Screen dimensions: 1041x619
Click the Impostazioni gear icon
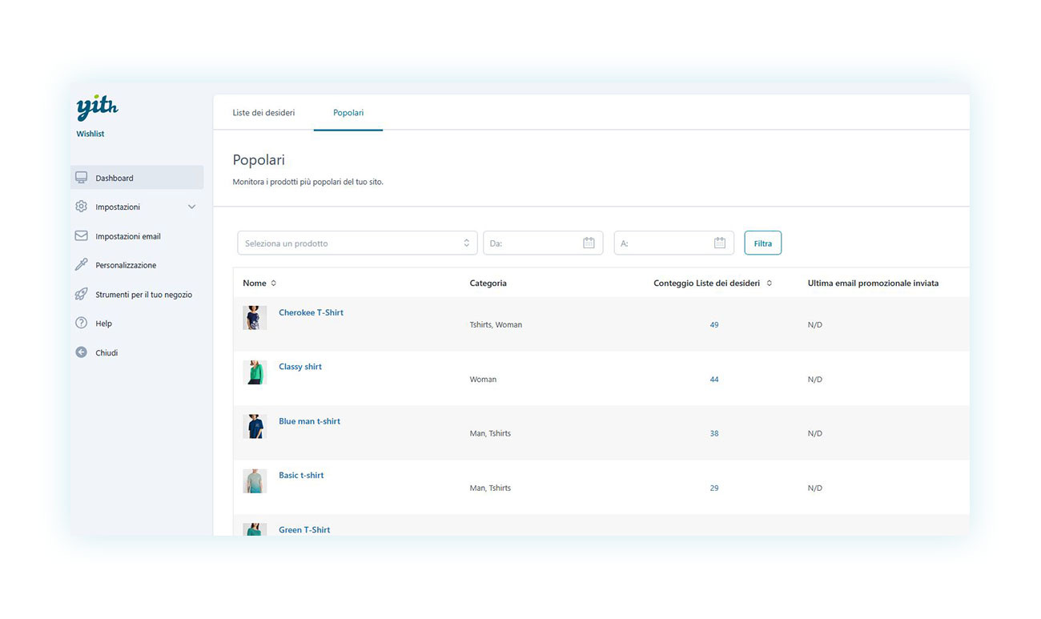tap(81, 207)
